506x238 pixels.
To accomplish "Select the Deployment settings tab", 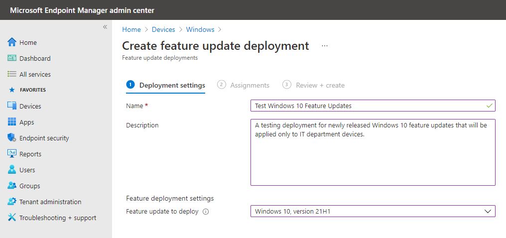I will point(165,85).
